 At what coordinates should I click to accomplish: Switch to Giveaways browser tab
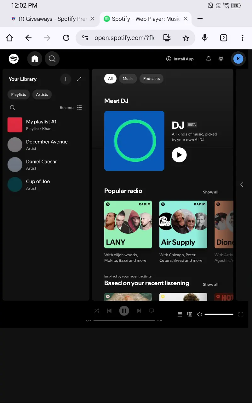(52, 19)
